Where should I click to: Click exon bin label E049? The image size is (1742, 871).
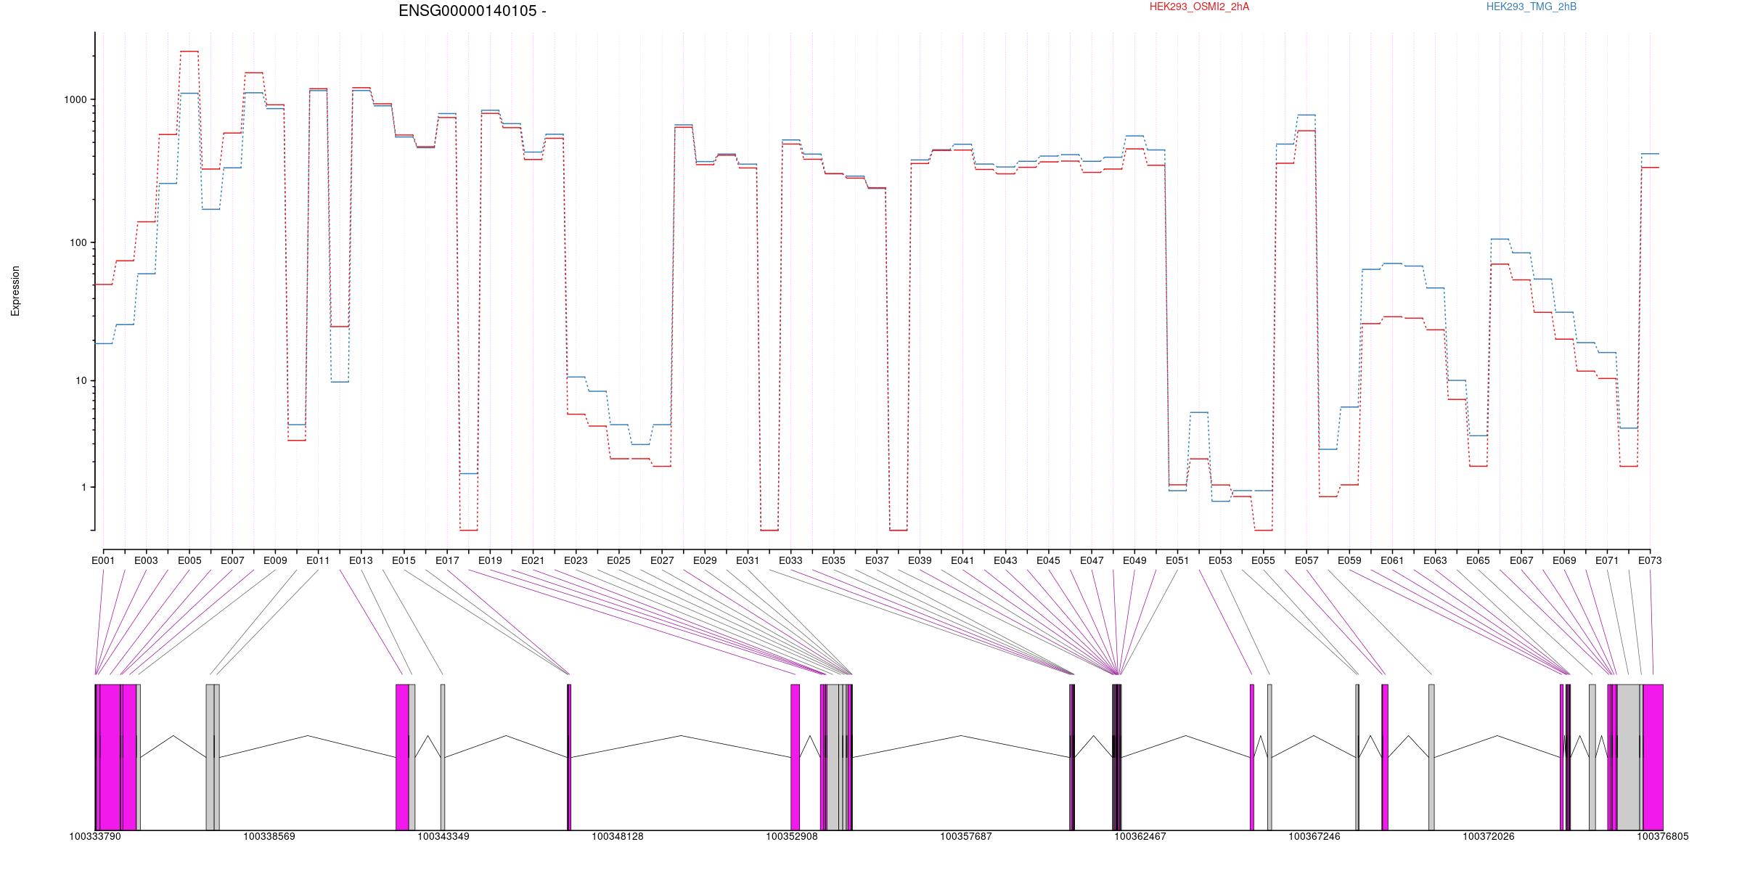(x=1134, y=560)
